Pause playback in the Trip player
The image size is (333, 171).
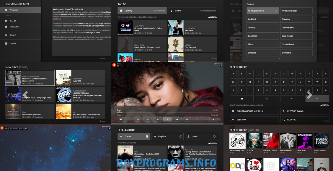(x=167, y=119)
